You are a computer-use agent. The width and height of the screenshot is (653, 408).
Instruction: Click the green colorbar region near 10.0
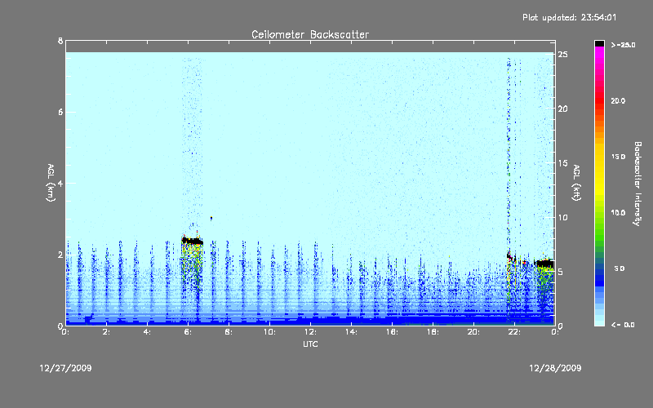pos(599,213)
